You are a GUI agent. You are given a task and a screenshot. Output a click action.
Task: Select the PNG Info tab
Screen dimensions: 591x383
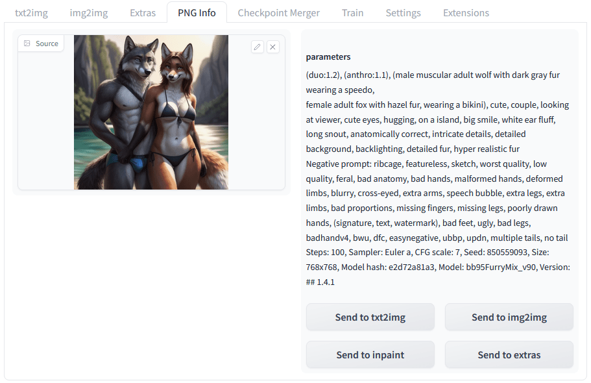197,13
